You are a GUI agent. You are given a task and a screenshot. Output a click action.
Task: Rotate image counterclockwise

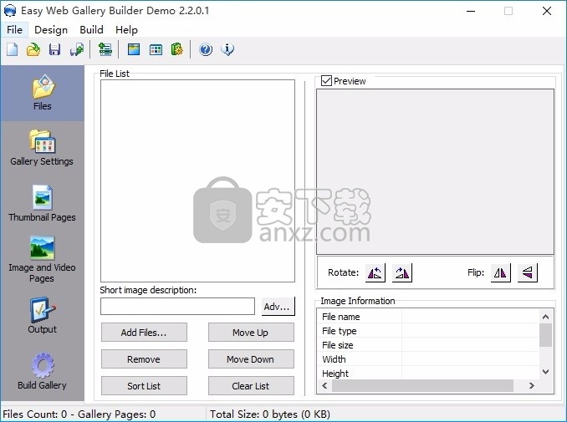tap(375, 272)
